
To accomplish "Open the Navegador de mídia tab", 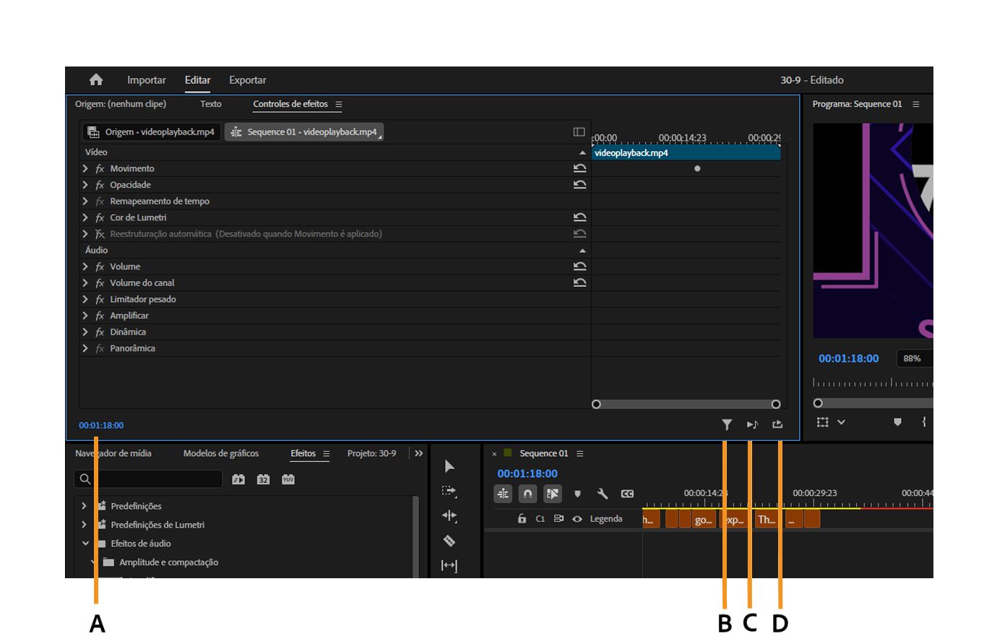I will [x=113, y=454].
